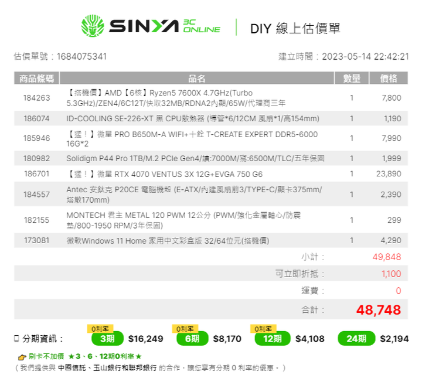
Task: Click the price 4,290
Action: pyautogui.click(x=391, y=240)
